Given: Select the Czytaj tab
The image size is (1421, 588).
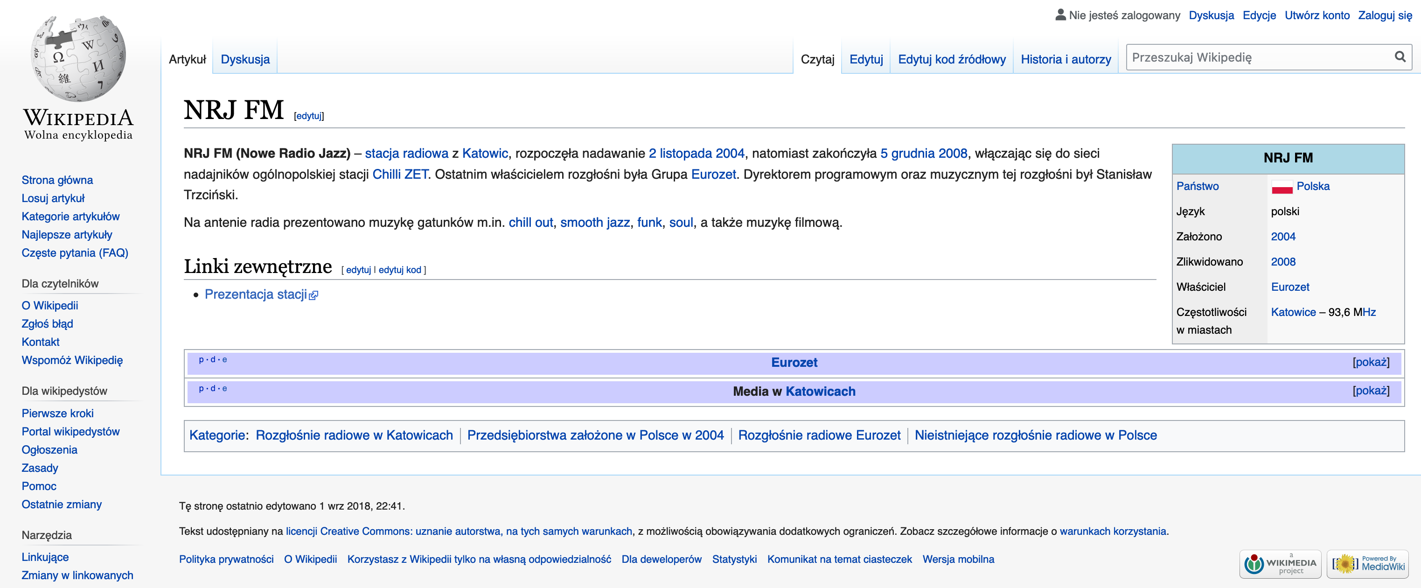Looking at the screenshot, I should tap(817, 59).
